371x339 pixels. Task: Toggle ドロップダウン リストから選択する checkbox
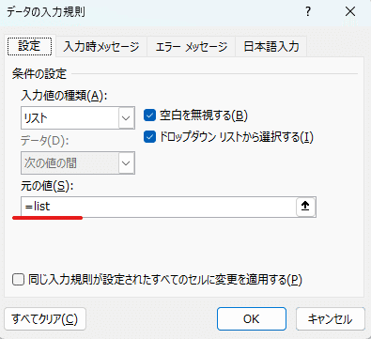pos(149,137)
